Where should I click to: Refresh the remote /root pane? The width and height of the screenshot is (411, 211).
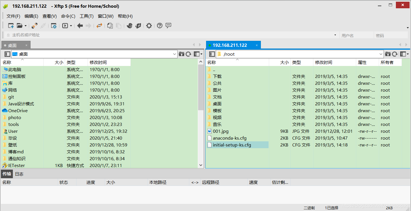coord(395,54)
